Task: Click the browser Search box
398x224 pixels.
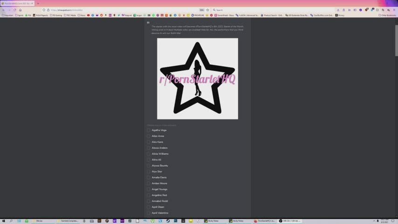Action: 273,10
